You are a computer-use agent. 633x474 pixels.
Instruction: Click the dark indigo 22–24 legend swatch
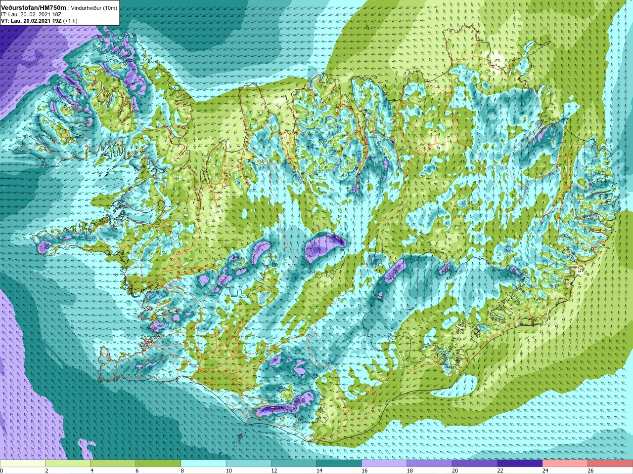[520, 464]
